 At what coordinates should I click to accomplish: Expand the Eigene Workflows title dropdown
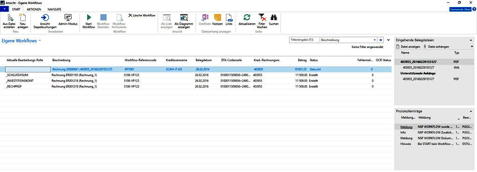tap(40, 41)
